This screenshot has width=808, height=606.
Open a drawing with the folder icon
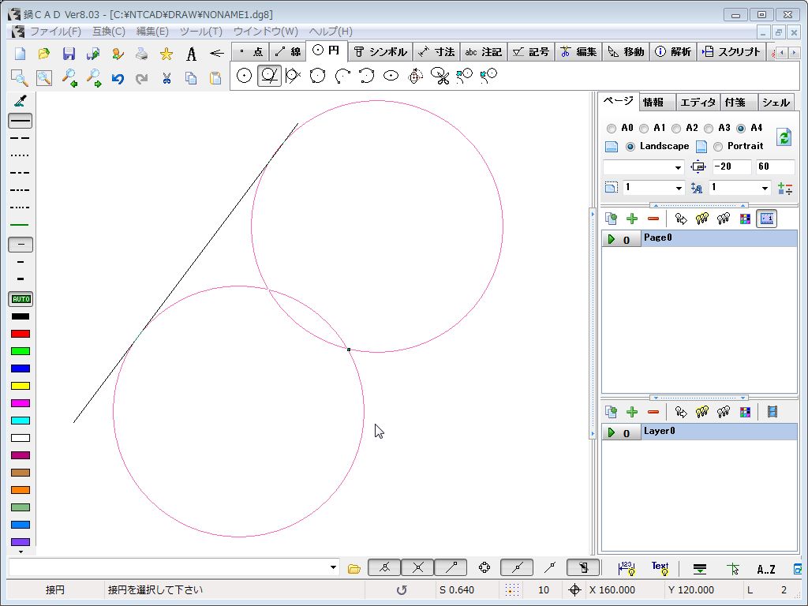coord(44,54)
